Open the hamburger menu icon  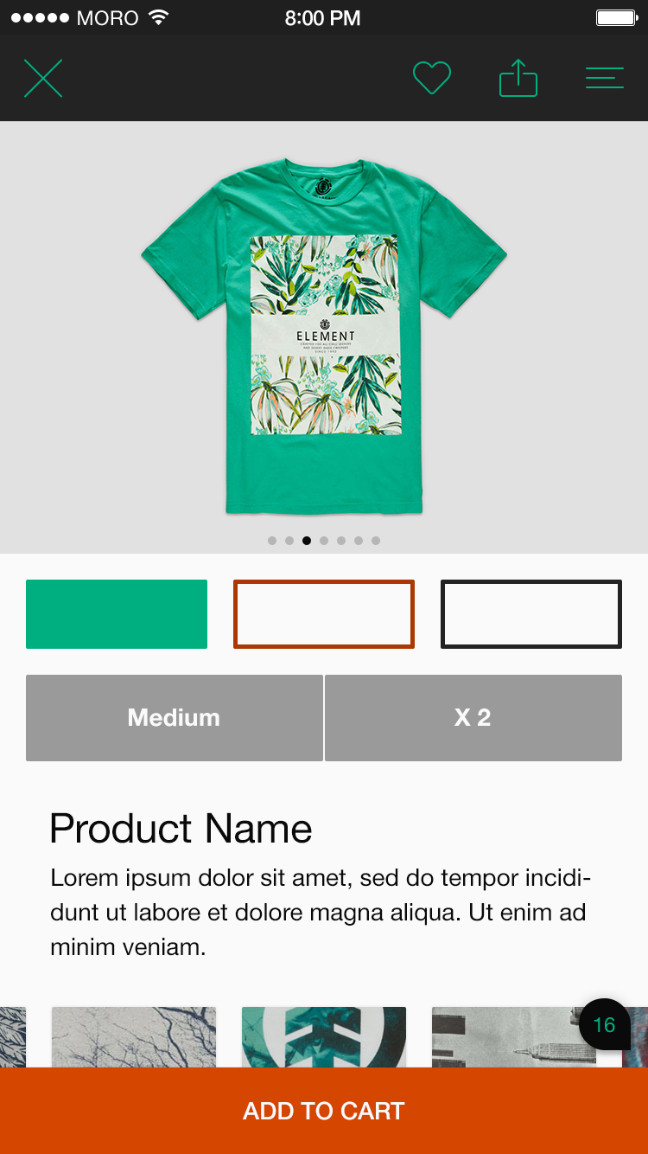tap(605, 79)
